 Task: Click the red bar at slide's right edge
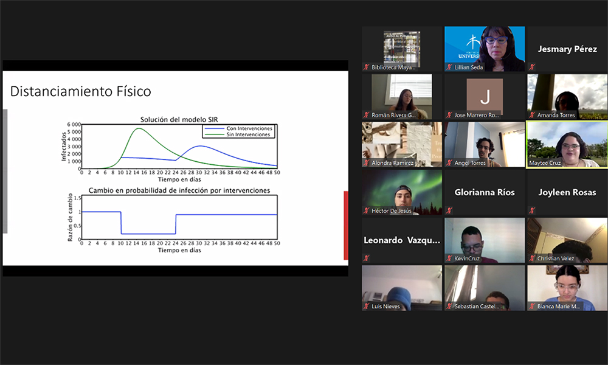click(346, 225)
